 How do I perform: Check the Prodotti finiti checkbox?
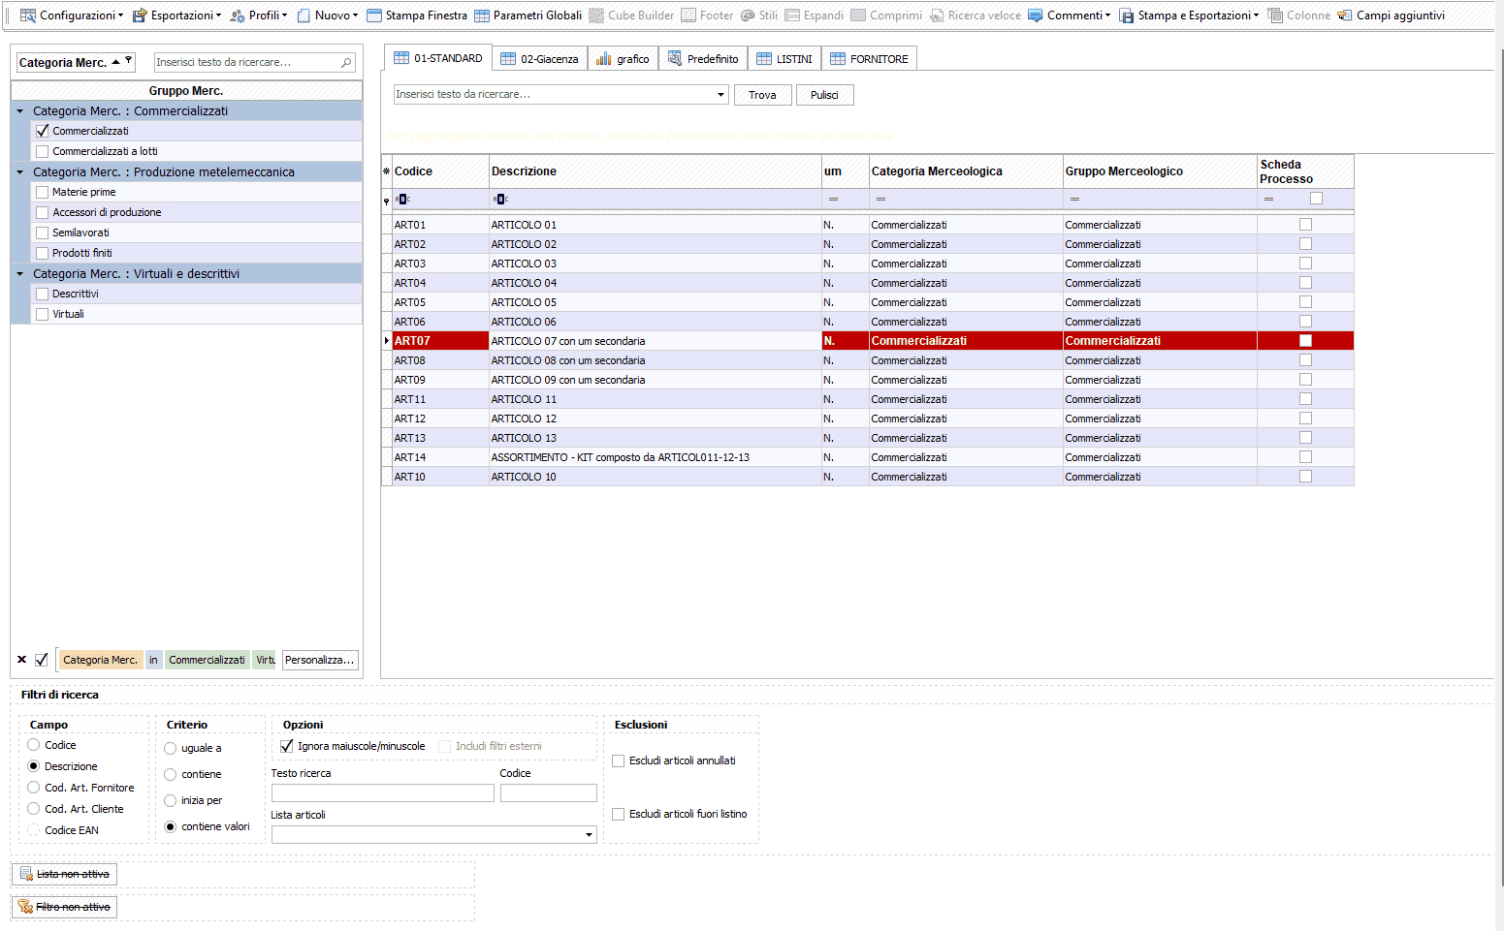point(42,253)
